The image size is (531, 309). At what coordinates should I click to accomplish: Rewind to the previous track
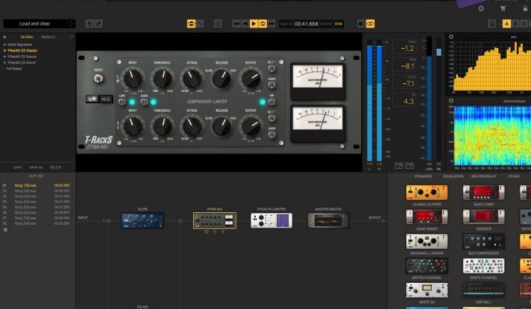tap(236, 23)
